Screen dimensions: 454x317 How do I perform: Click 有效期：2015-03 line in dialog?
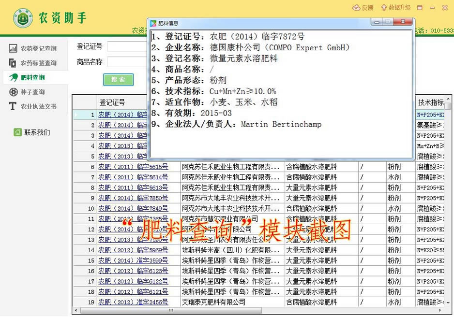click(192, 113)
